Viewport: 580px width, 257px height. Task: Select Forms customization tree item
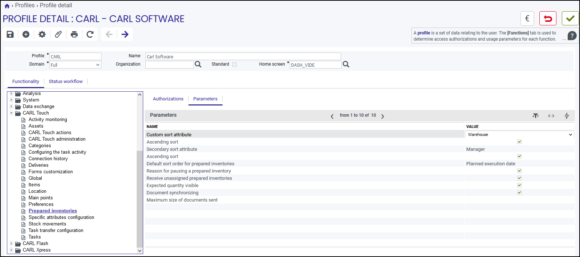tap(51, 172)
